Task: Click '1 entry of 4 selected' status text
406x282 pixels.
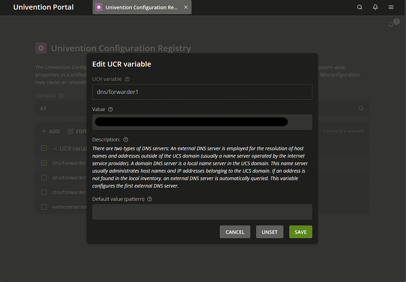Action: [343, 131]
